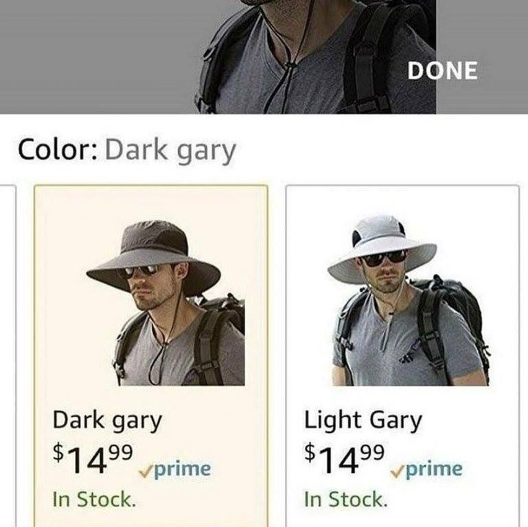Image resolution: width=528 pixels, height=527 pixels.
Task: Click the prime checkmark on Dark gary
Action: pos(146,472)
